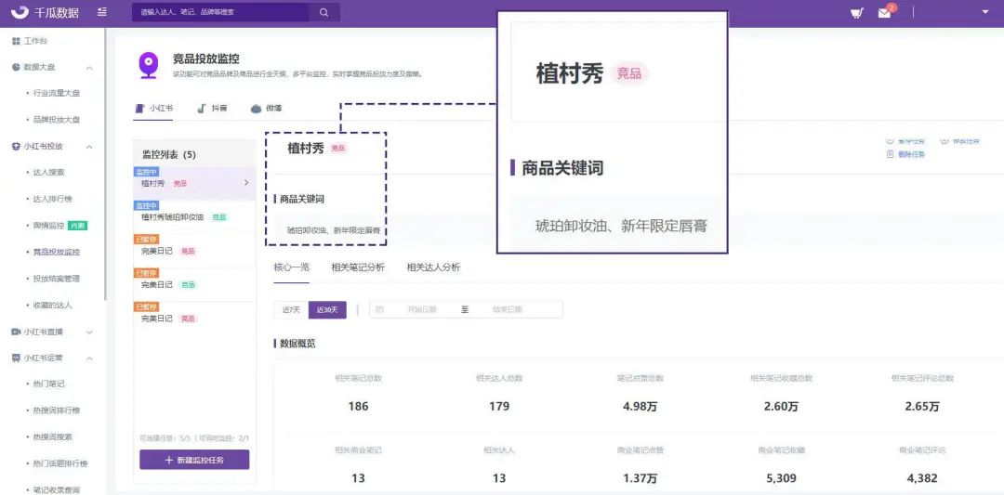Select the 近7天 time range

(x=291, y=309)
